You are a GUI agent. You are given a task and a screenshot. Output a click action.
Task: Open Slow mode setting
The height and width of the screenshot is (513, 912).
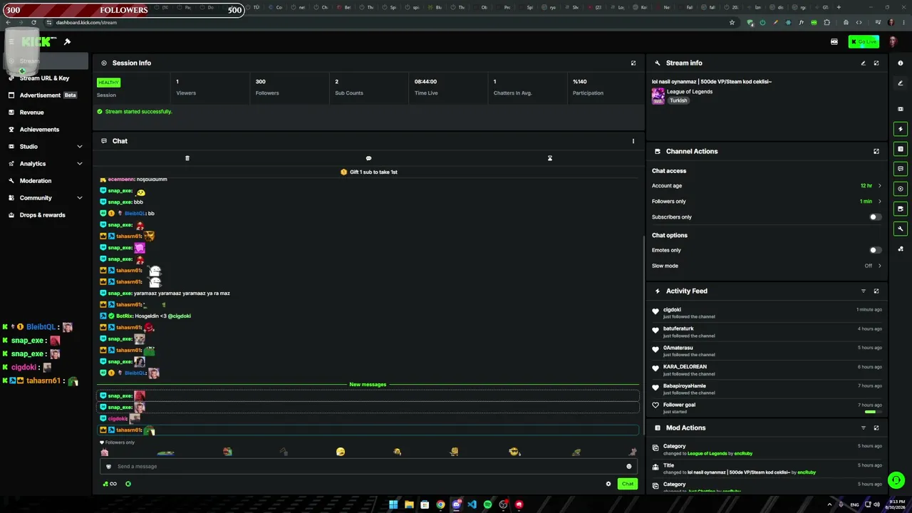(767, 266)
